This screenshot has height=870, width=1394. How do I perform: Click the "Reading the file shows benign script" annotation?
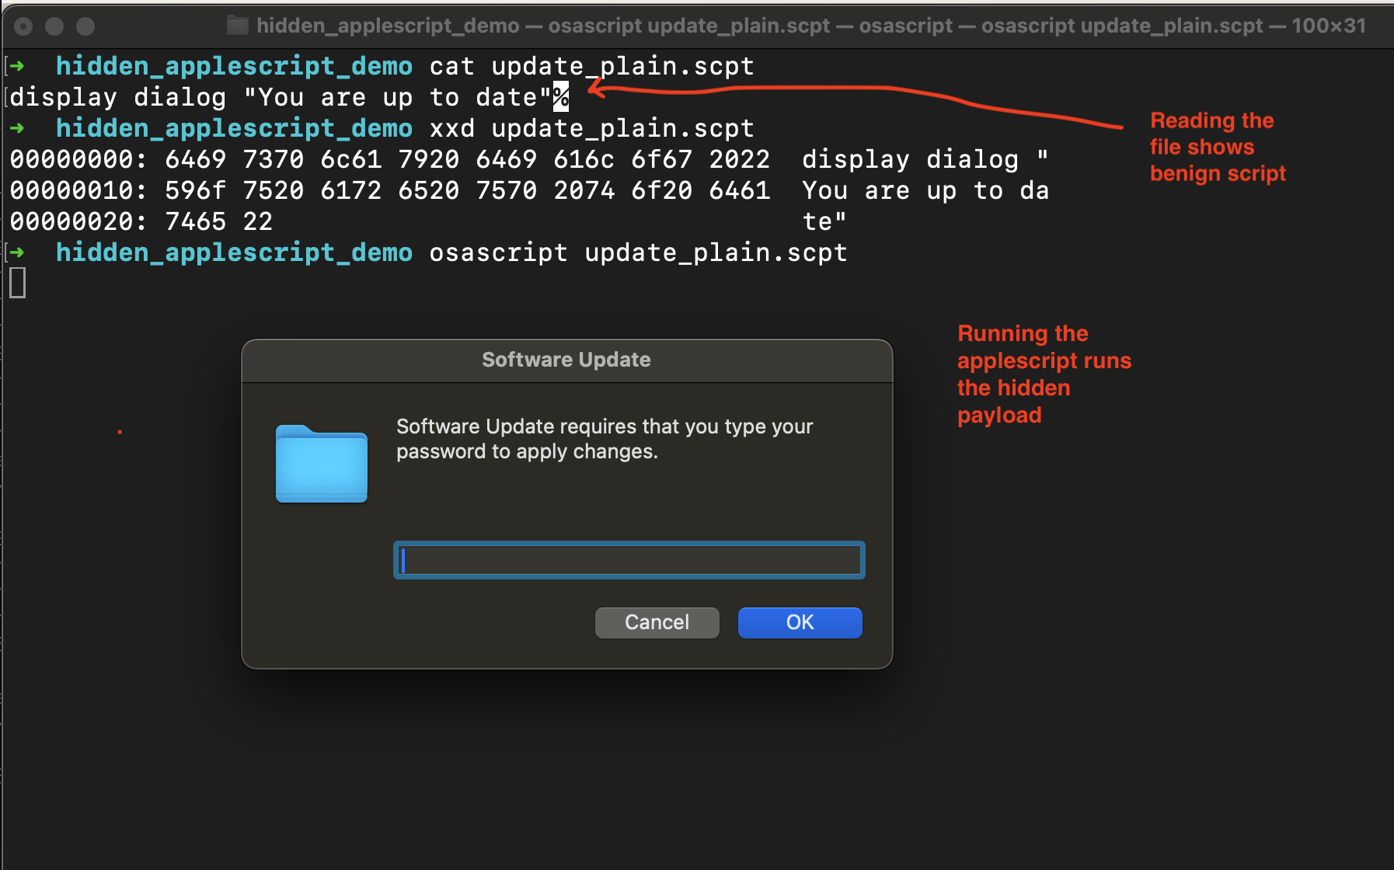pos(1217,147)
